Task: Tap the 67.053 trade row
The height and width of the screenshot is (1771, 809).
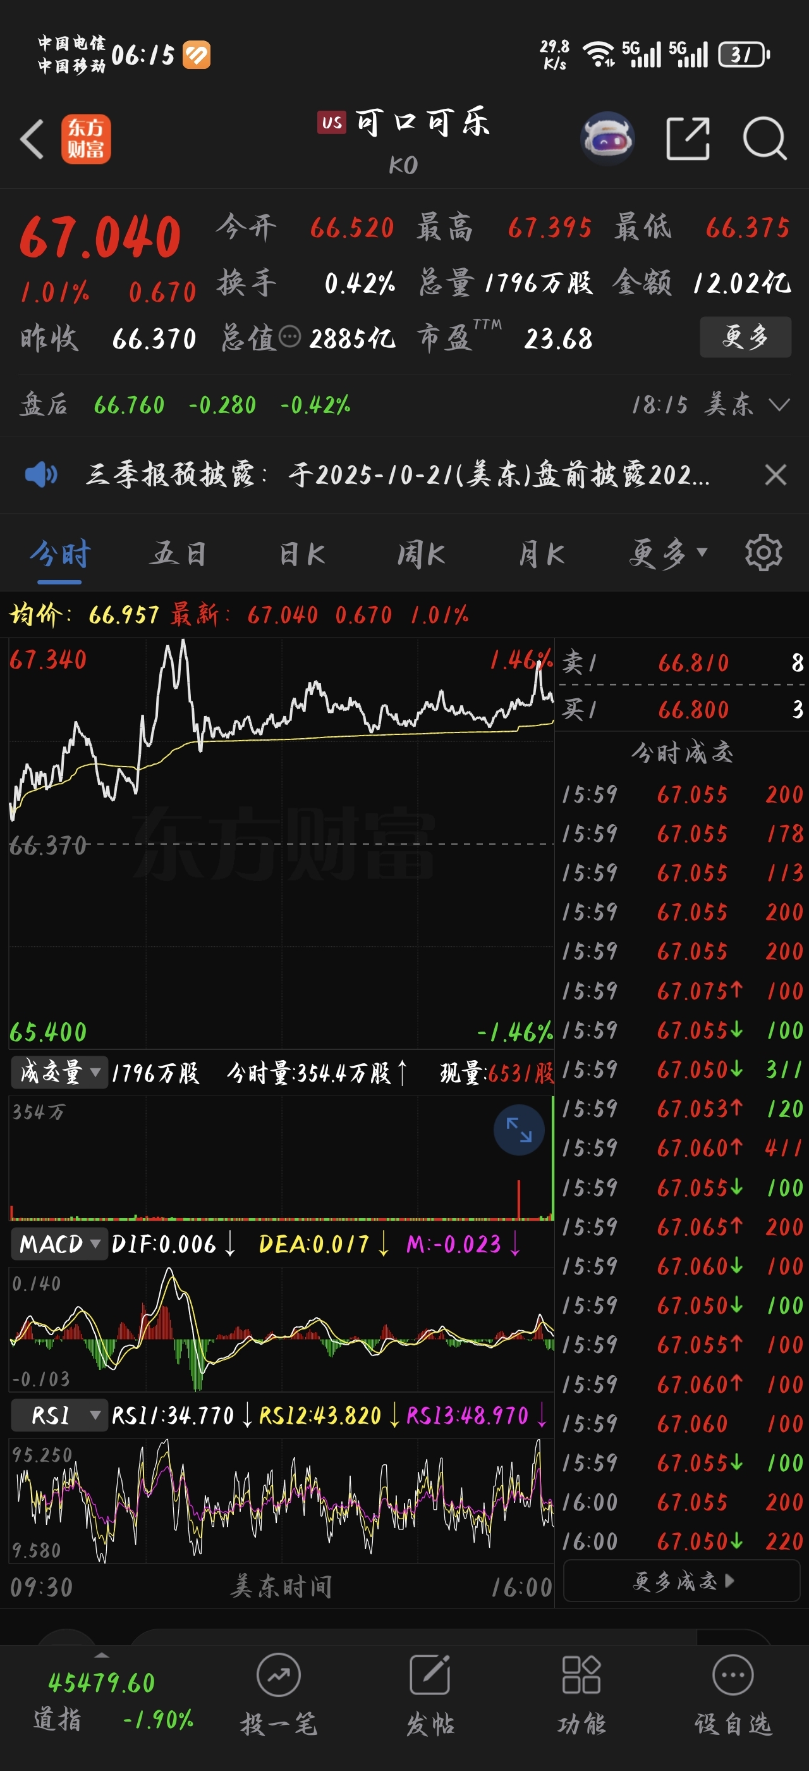Action: [x=683, y=1109]
